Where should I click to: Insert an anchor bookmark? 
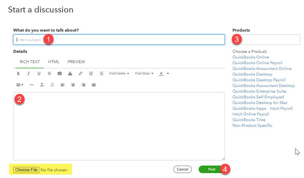pyautogui.click(x=52, y=85)
